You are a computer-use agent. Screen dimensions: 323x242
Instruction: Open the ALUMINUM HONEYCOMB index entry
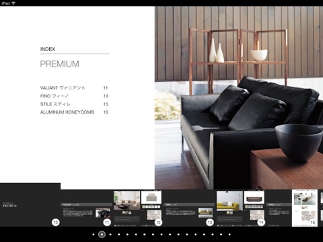(x=74, y=112)
